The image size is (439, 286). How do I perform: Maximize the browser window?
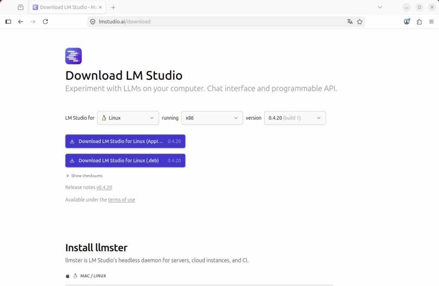(419, 7)
